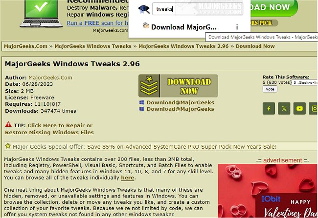Open 'Click Here to Repair or Restore Missing Windows Files'
Screen dimensions: 318x218
pyautogui.click(x=49, y=129)
